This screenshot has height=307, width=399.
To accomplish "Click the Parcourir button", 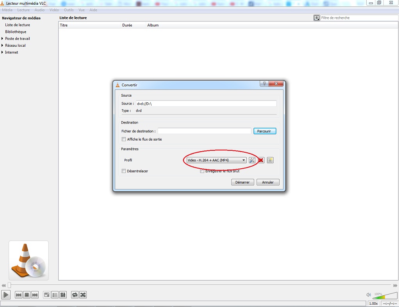I will [x=265, y=131].
